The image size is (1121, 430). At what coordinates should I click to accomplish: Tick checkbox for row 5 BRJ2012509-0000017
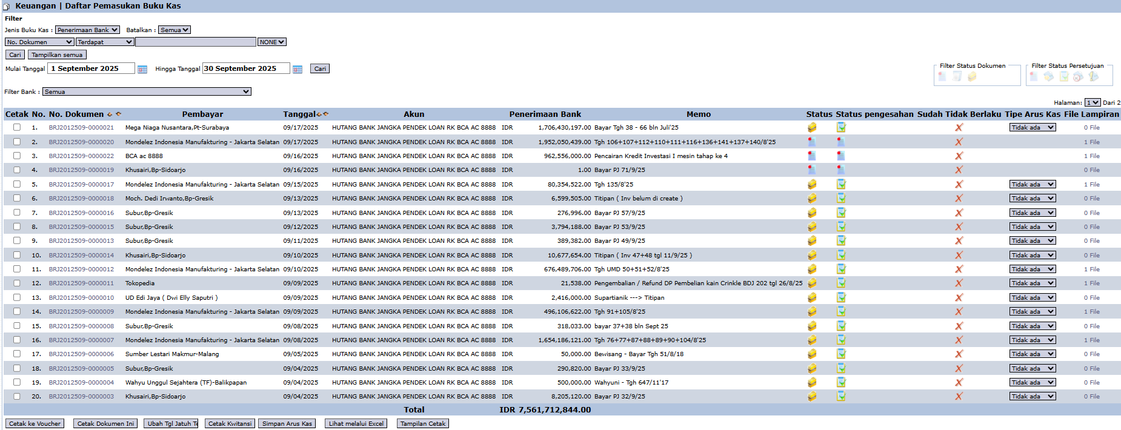pos(17,184)
